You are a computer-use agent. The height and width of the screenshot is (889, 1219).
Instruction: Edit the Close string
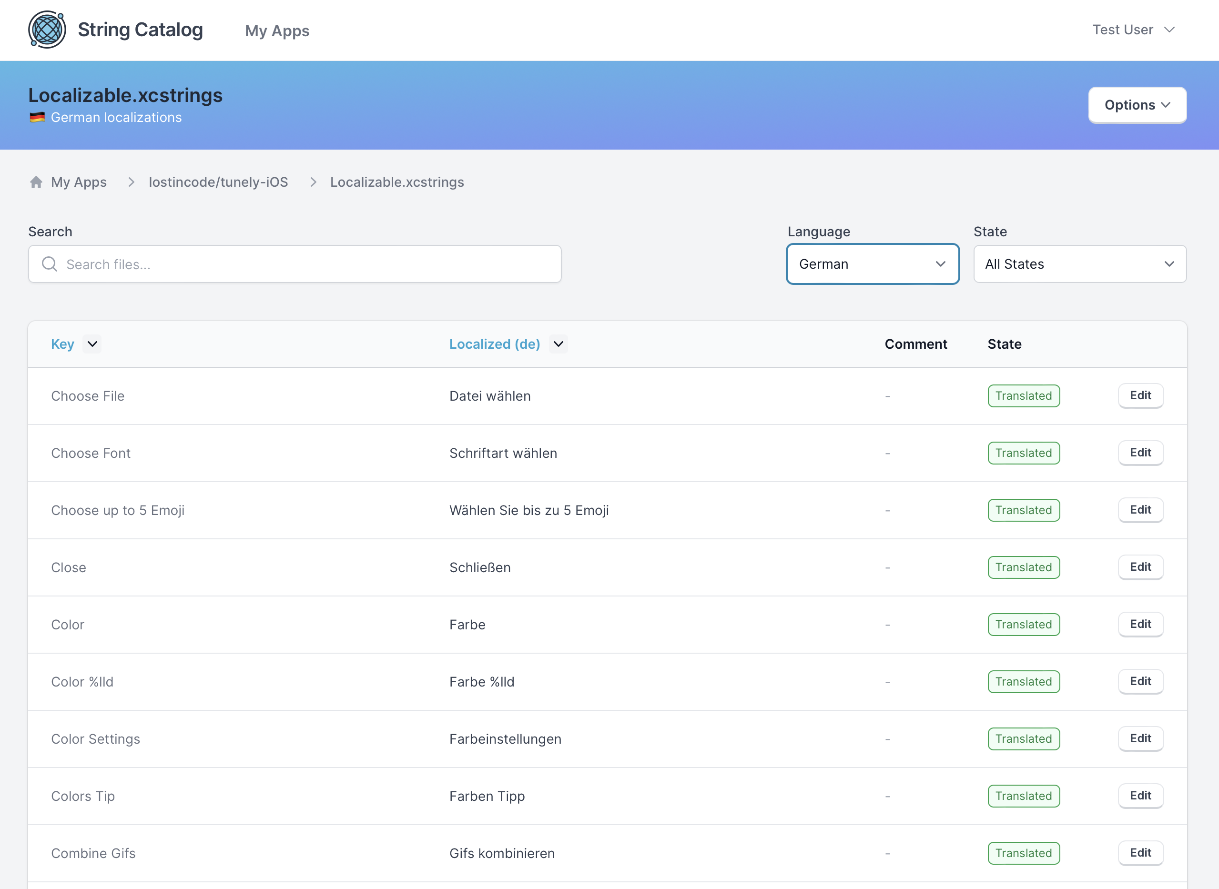[1140, 566]
